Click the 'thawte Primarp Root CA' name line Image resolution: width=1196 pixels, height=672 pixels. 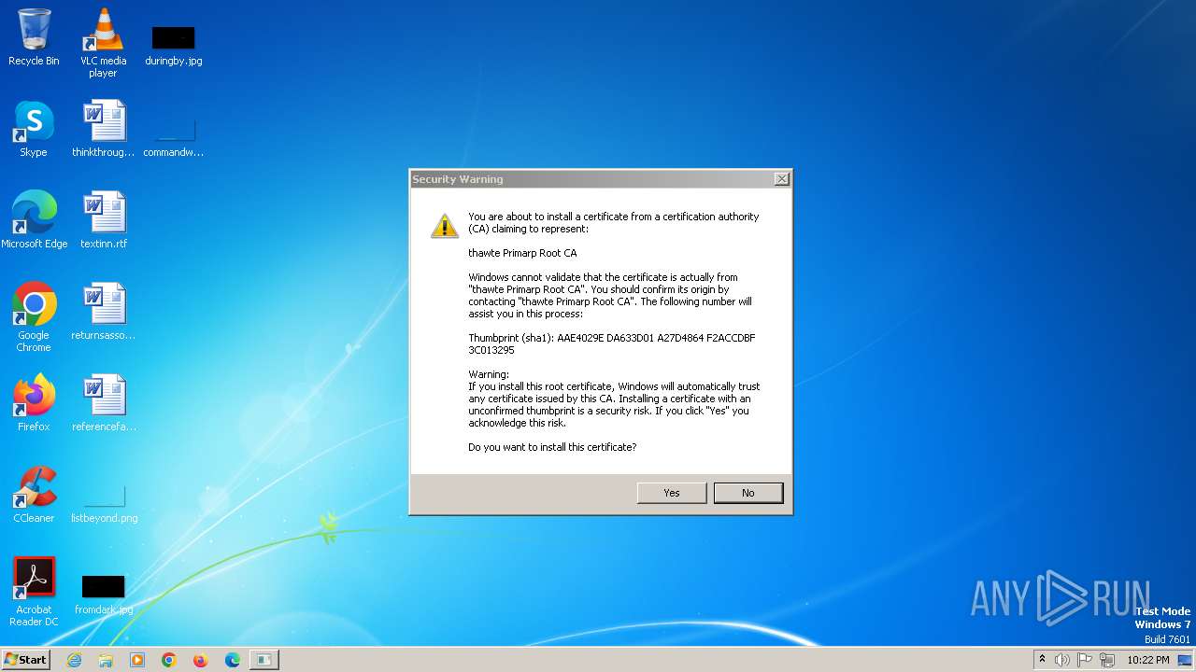tap(522, 253)
